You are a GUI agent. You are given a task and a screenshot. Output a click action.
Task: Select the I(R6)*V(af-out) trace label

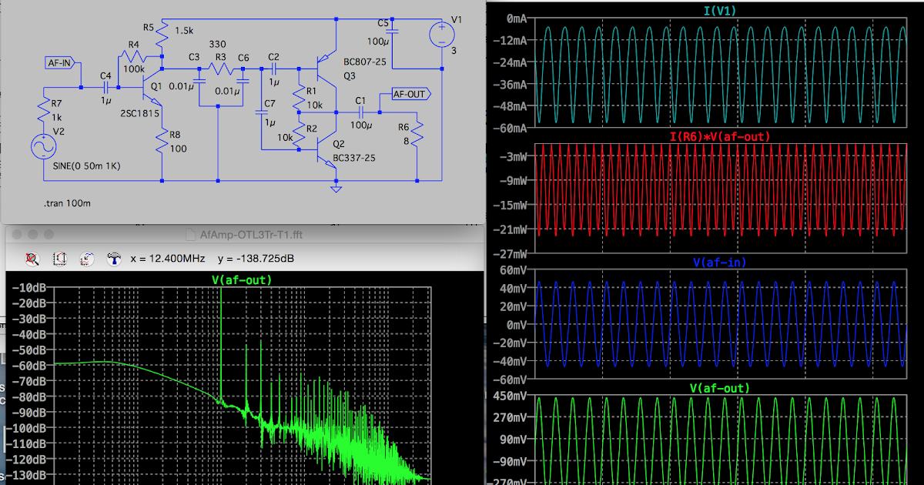point(718,136)
